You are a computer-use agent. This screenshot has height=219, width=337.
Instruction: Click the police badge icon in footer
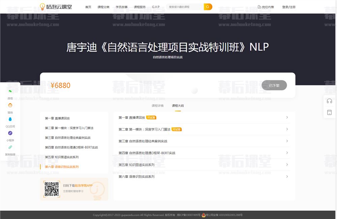pyautogui.click(x=203, y=215)
